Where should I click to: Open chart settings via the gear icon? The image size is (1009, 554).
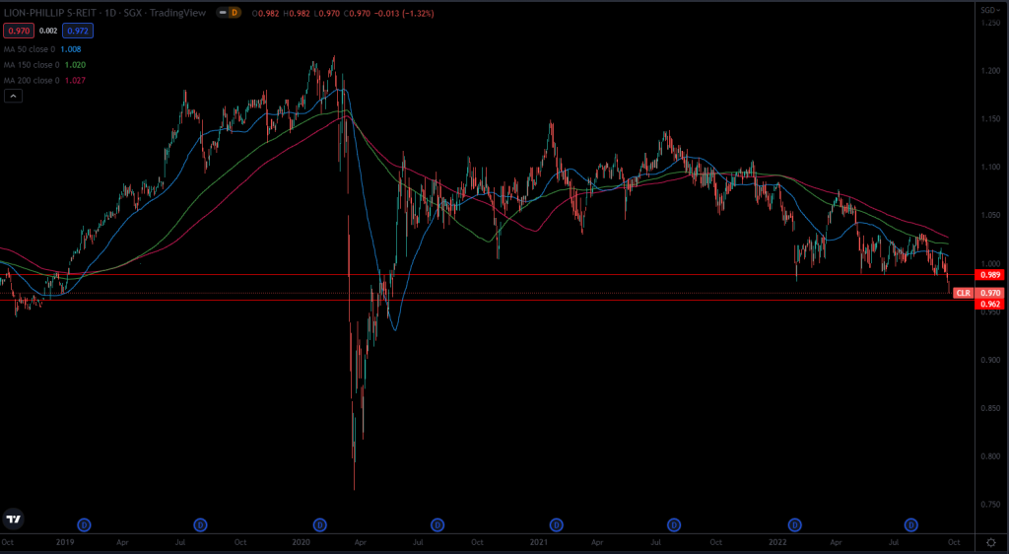[991, 542]
